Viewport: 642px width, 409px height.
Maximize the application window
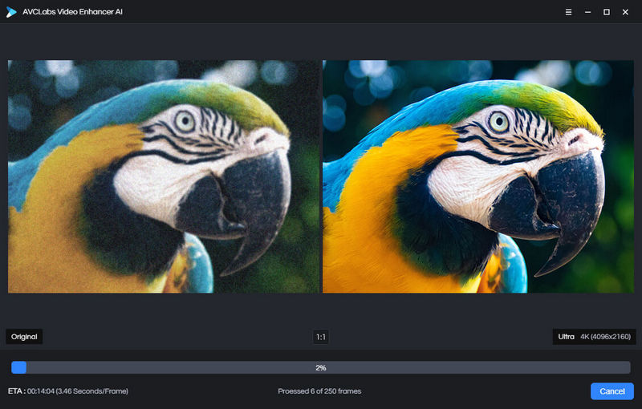[606, 12]
